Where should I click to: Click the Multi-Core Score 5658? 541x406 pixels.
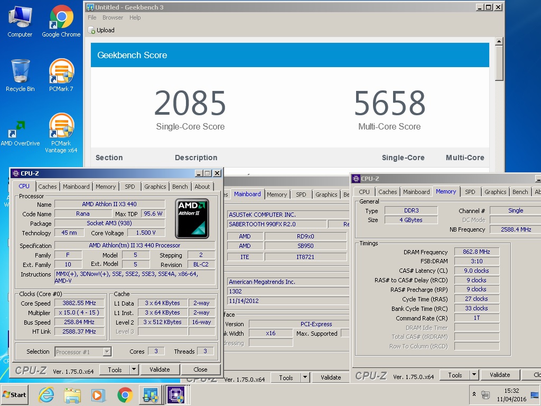click(x=389, y=103)
